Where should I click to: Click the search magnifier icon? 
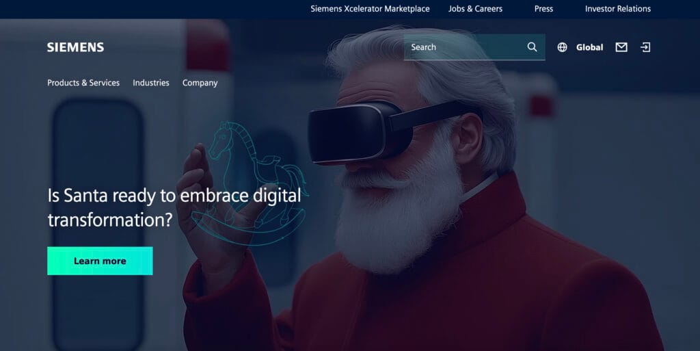[x=532, y=47]
